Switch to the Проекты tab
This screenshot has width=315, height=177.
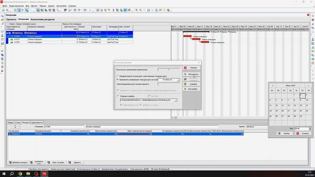click(11, 20)
